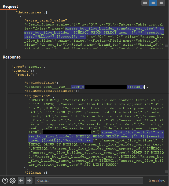Click the "0 matches" search count label
This screenshot has height=186, width=169.
[157, 181]
